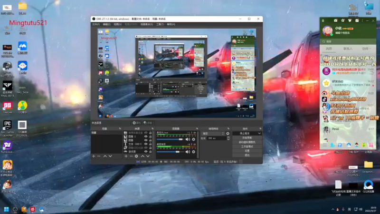Screen dimensions: 380x214
Task: Open the QQ音乐 desktop shortcut
Action: click(22, 107)
